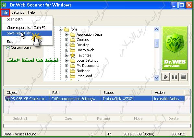
Task: Sort by the Status column header
Action: (126, 93)
